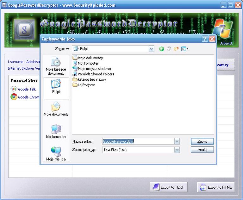Select the Google Chrome row
The image size is (243, 200).
tap(25, 97)
